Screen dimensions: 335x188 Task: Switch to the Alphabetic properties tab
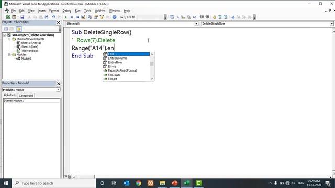10,95
